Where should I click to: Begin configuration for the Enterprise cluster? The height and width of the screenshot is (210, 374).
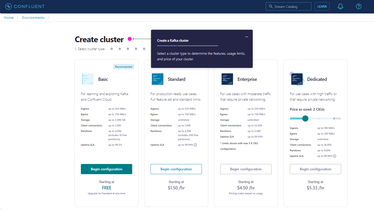click(x=246, y=169)
